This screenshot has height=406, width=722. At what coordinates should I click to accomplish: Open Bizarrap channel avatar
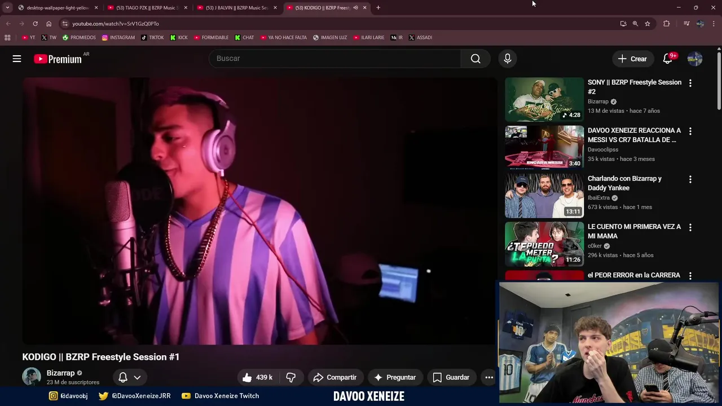(32, 377)
